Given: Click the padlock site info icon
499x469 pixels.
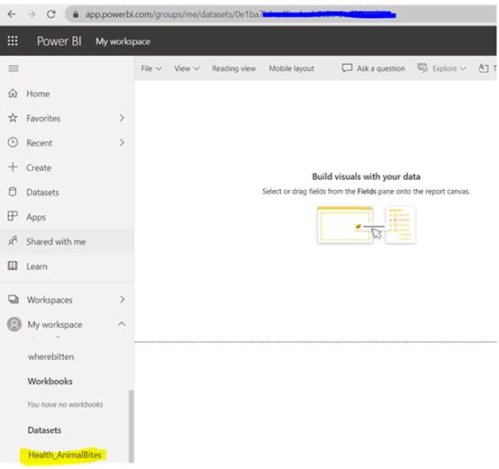Looking at the screenshot, I should 76,14.
